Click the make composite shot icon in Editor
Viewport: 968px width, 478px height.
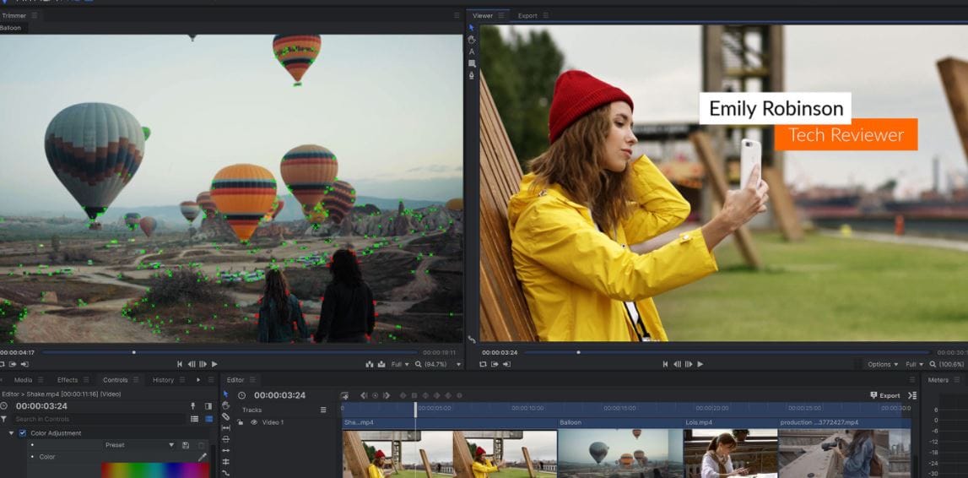pyautogui.click(x=344, y=395)
